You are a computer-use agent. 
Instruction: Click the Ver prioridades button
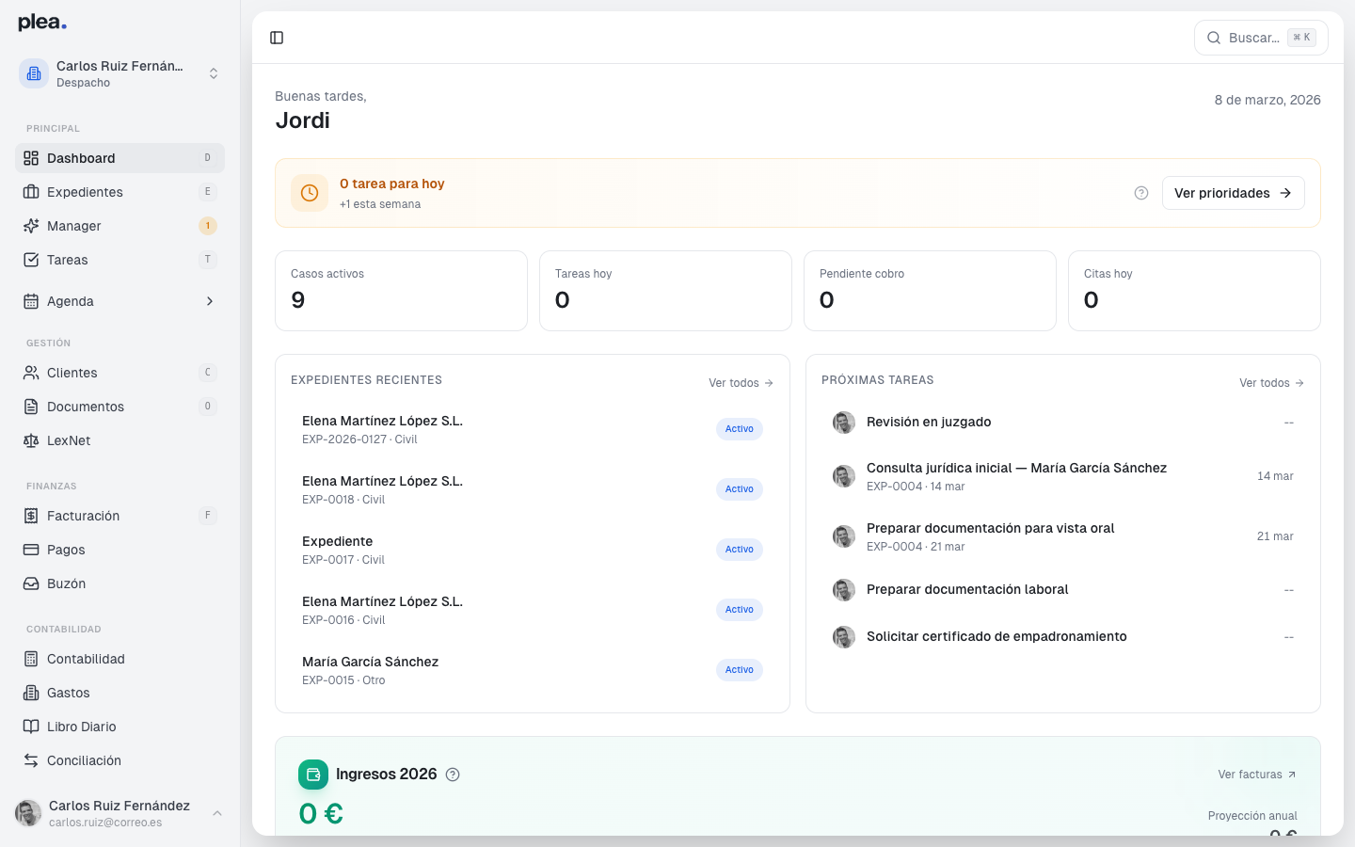(x=1233, y=192)
